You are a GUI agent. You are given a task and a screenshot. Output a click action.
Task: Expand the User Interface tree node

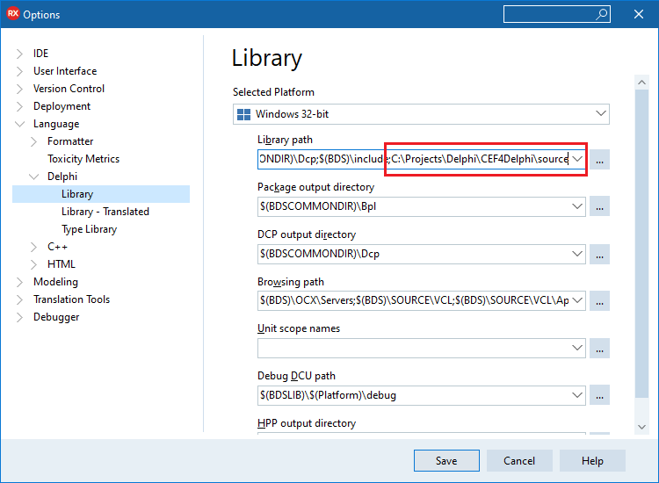pyautogui.click(x=19, y=71)
